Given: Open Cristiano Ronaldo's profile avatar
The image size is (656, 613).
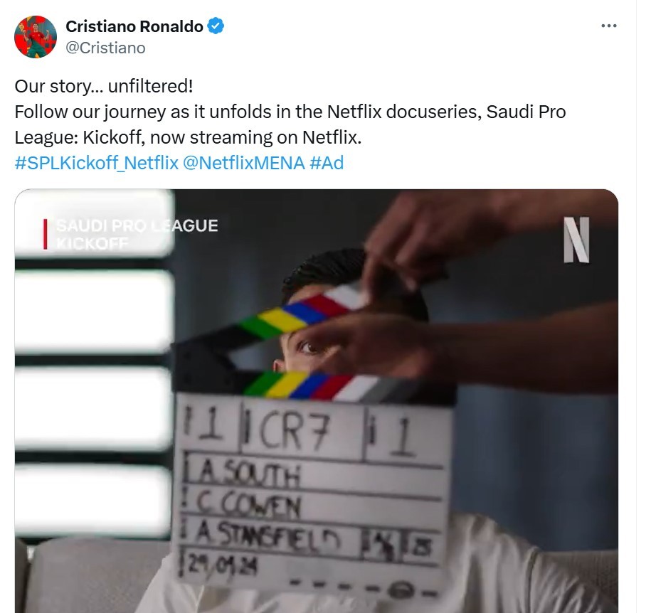Looking at the screenshot, I should click(36, 37).
